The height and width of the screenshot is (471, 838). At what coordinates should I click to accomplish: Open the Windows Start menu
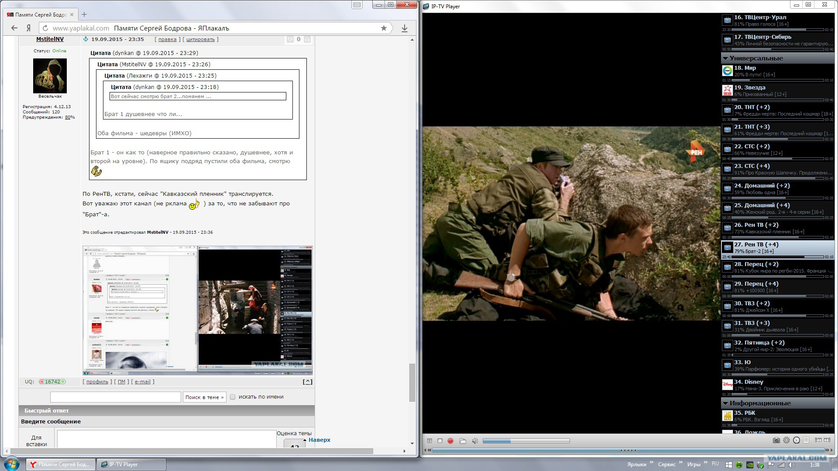point(12,464)
